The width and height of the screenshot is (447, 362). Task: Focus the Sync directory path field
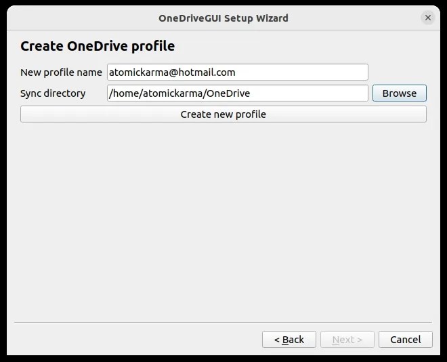click(238, 93)
